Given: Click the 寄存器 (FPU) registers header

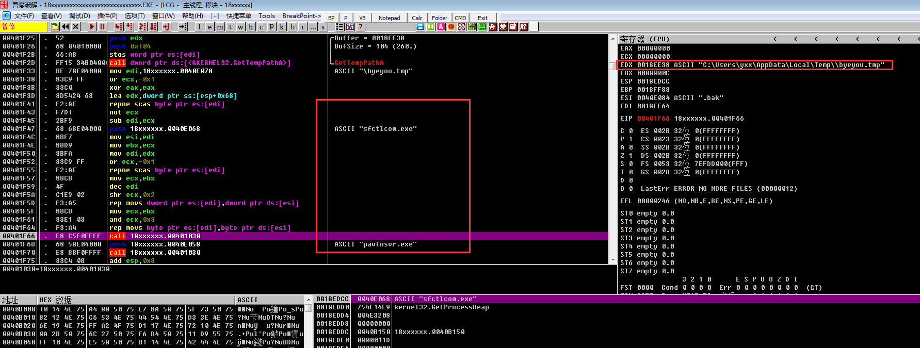Looking at the screenshot, I should 644,39.
